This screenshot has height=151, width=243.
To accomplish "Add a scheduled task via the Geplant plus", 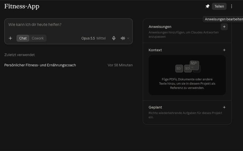I will [224, 107].
